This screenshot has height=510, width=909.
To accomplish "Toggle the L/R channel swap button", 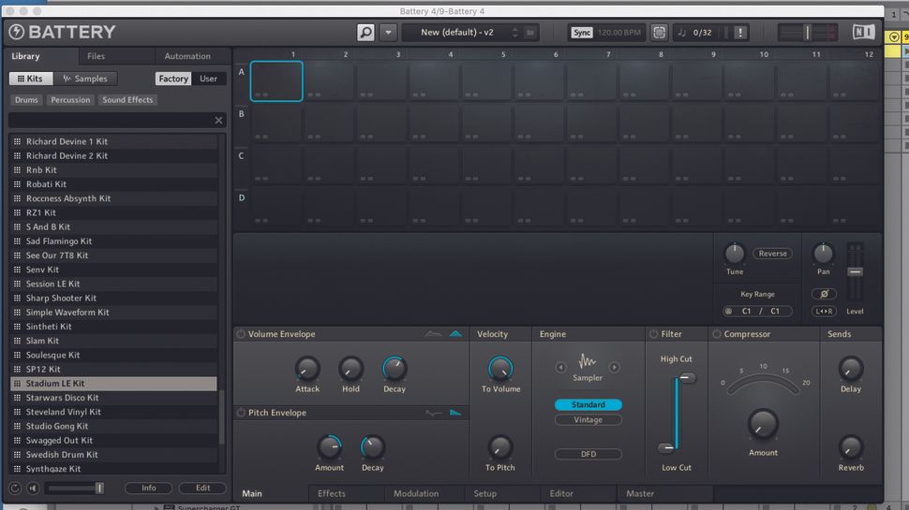I will click(x=824, y=311).
